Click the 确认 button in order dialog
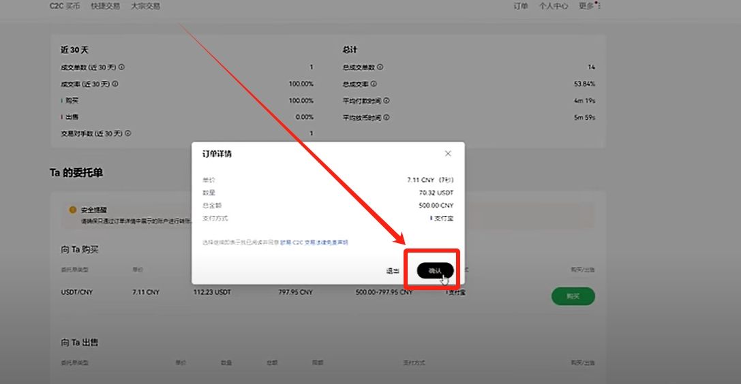 [x=435, y=270]
